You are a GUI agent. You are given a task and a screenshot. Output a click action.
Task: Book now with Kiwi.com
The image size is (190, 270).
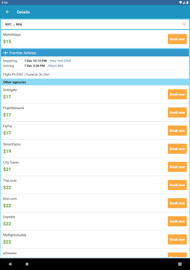tap(177, 203)
